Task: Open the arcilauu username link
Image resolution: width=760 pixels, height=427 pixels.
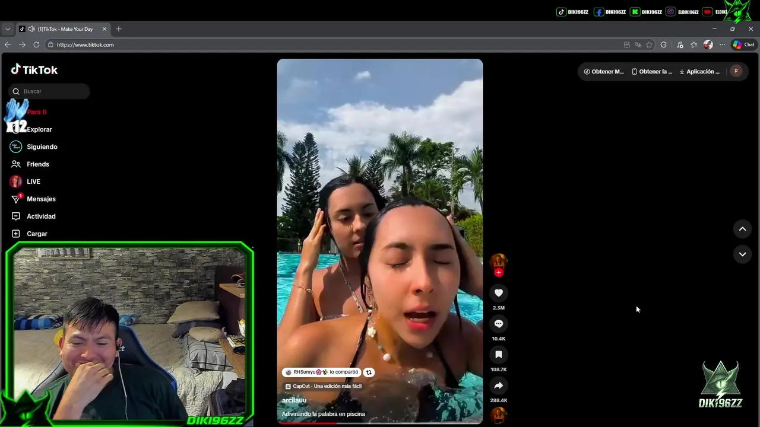Action: tap(294, 400)
